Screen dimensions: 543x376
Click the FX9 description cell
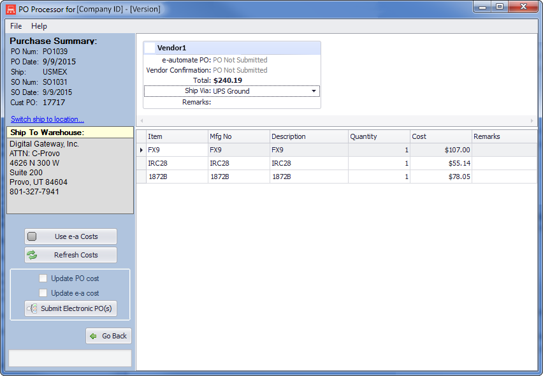[309, 150]
